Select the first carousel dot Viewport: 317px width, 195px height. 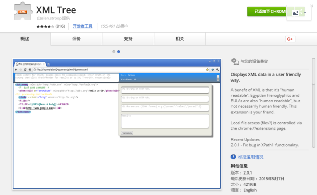pos(114,52)
